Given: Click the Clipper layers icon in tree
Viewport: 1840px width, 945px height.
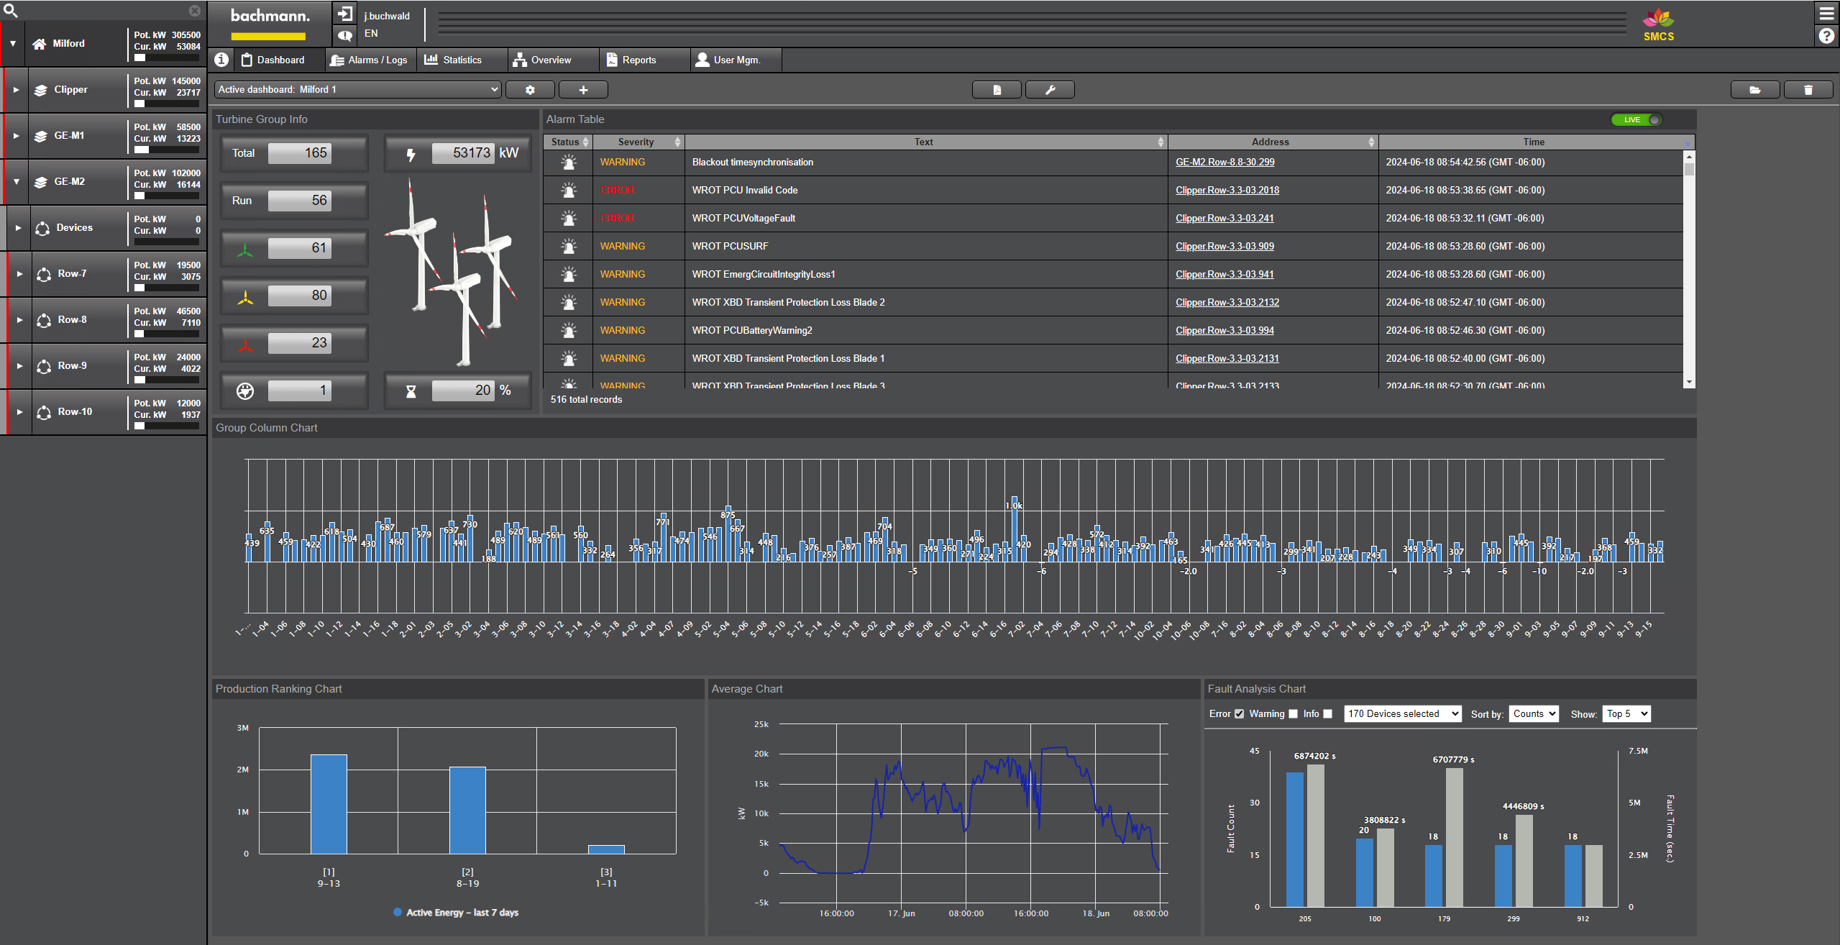Looking at the screenshot, I should pos(41,90).
